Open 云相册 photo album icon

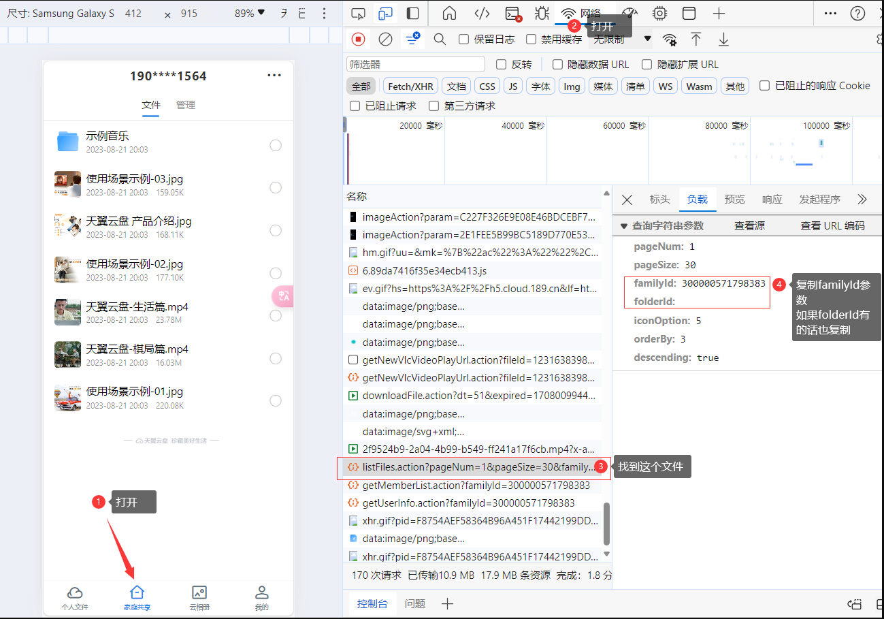(x=199, y=592)
